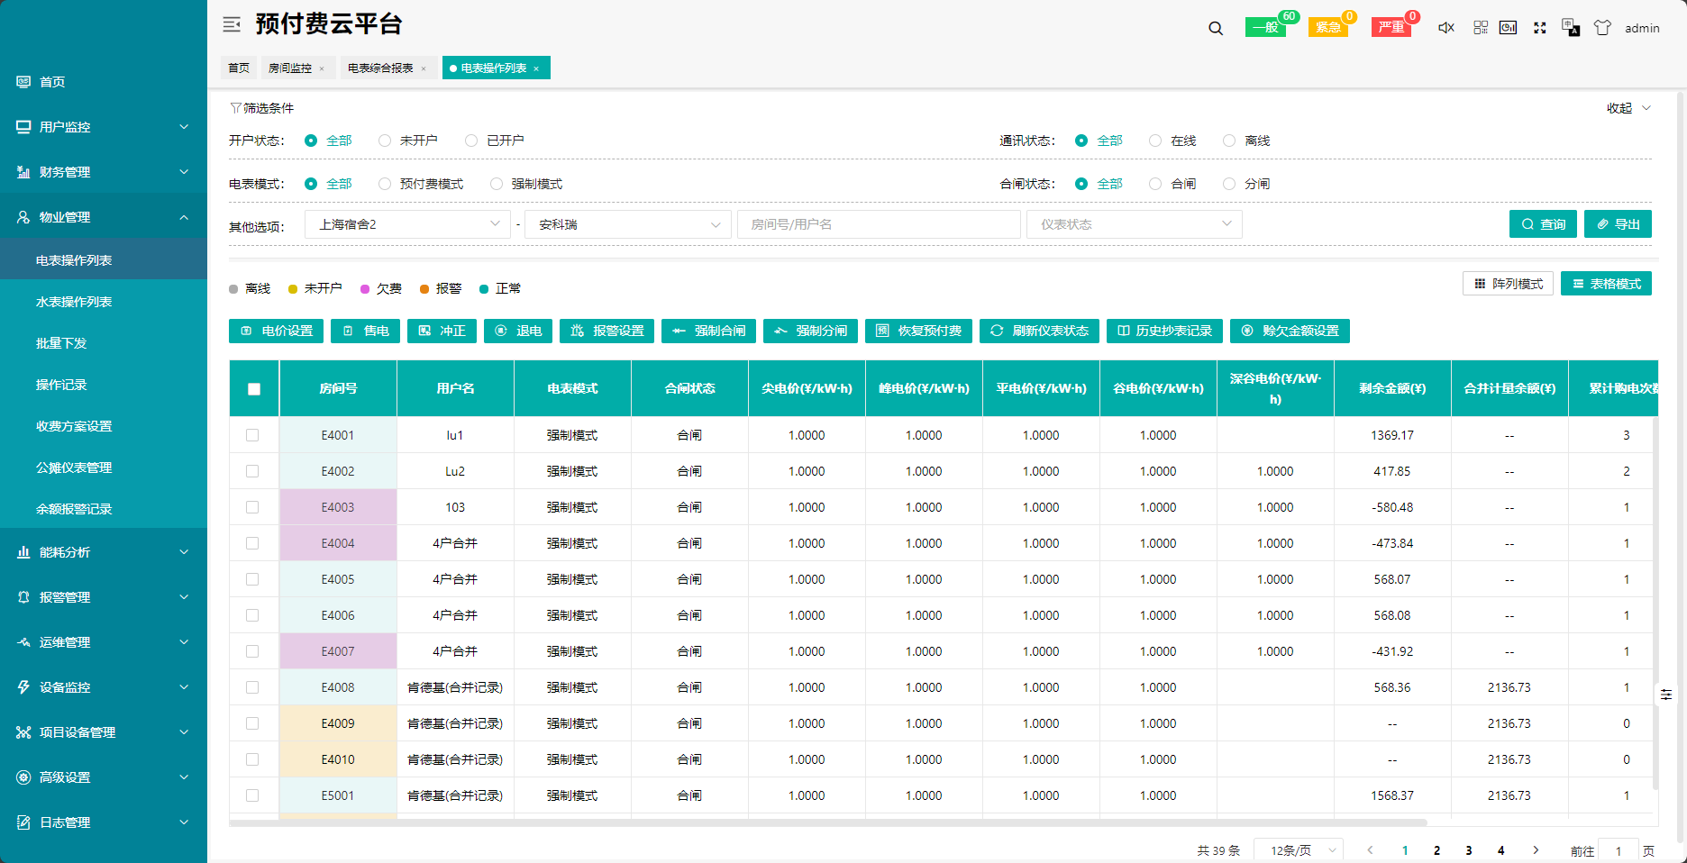Click the 强制分闸 button
The width and height of the screenshot is (1687, 863).
pos(811,331)
